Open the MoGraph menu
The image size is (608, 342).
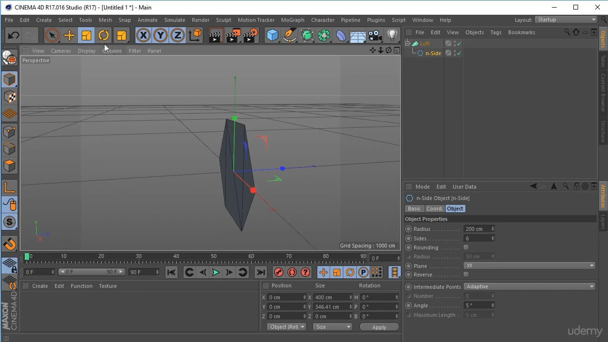[292, 20]
